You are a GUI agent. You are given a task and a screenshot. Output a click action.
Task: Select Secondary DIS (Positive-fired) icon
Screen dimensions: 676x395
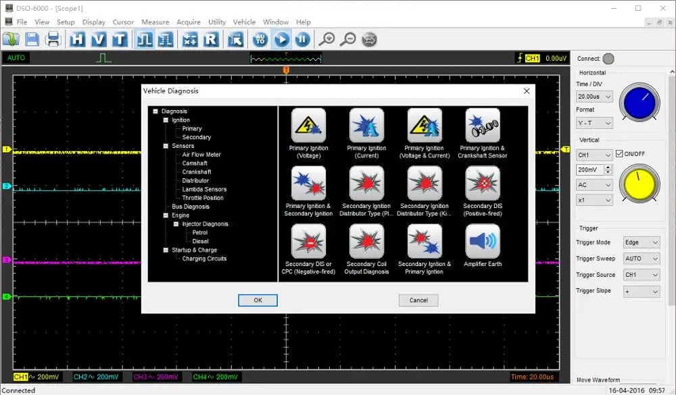coord(483,184)
